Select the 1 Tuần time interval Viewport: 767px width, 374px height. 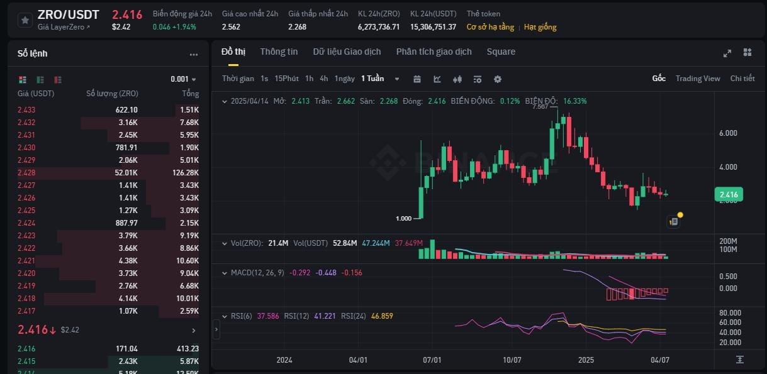pyautogui.click(x=372, y=79)
